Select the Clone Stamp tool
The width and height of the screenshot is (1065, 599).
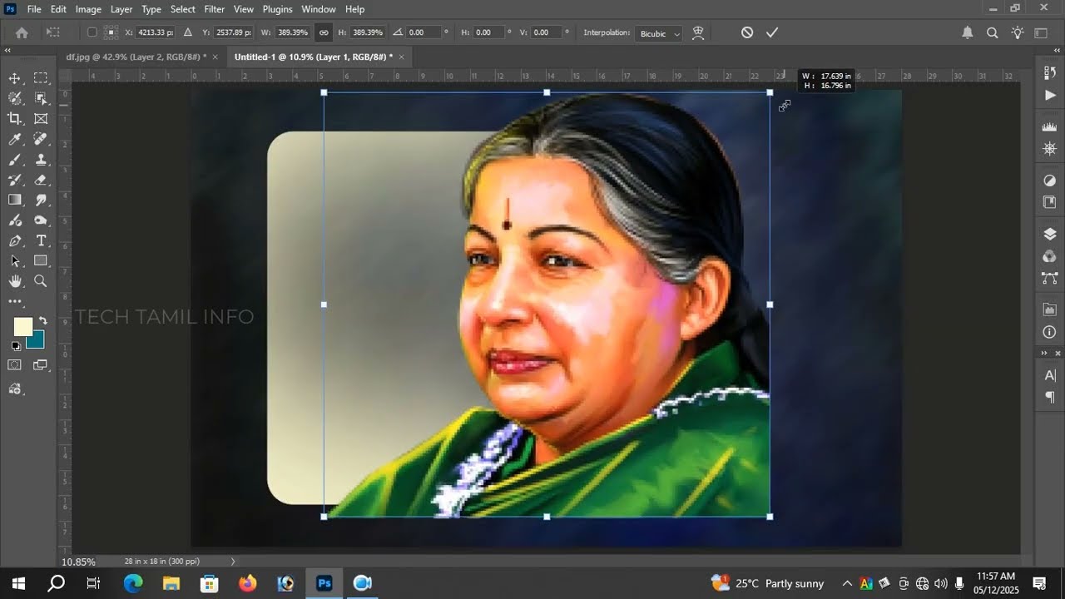pyautogui.click(x=40, y=160)
